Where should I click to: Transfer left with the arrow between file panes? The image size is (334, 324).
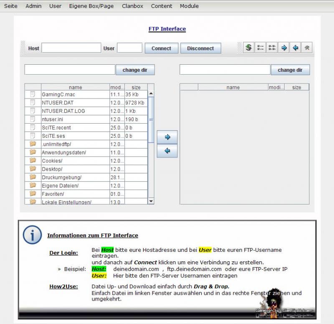[167, 151]
